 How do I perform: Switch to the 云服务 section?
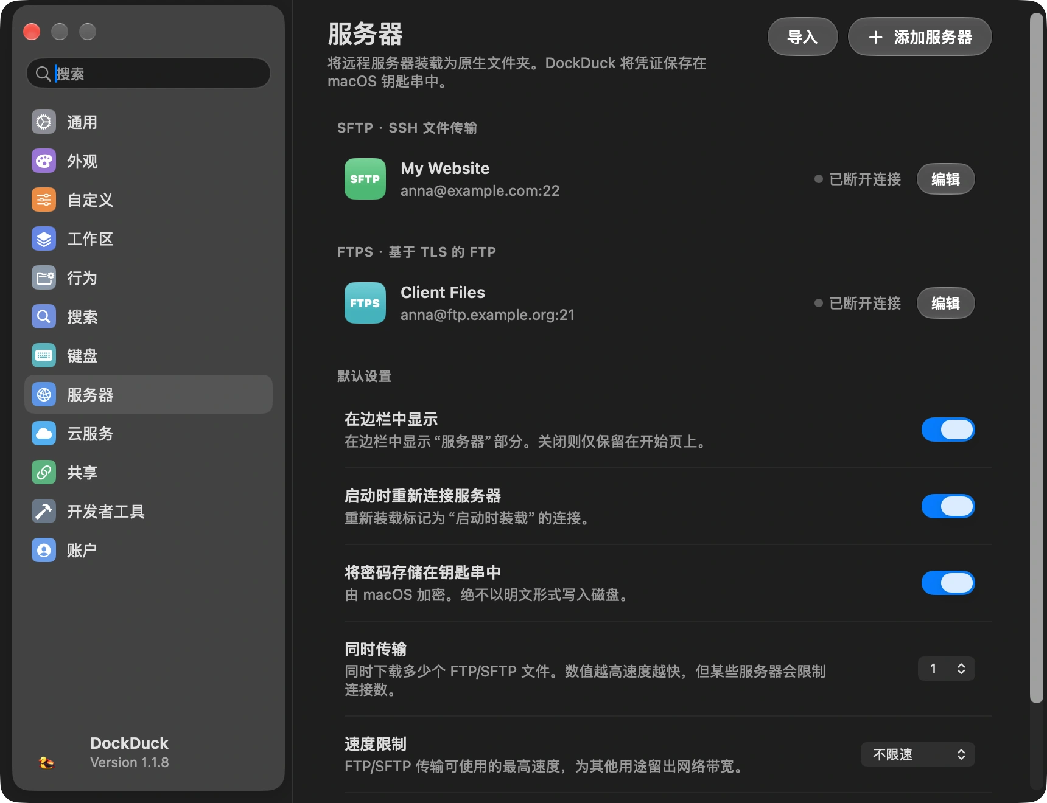coord(149,434)
